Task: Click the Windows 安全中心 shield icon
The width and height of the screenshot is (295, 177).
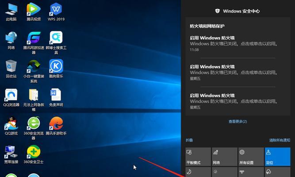Action: 217,11
